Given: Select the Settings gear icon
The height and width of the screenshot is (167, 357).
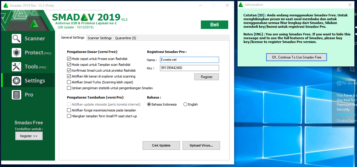Looking at the screenshot, I should click(x=16, y=81).
